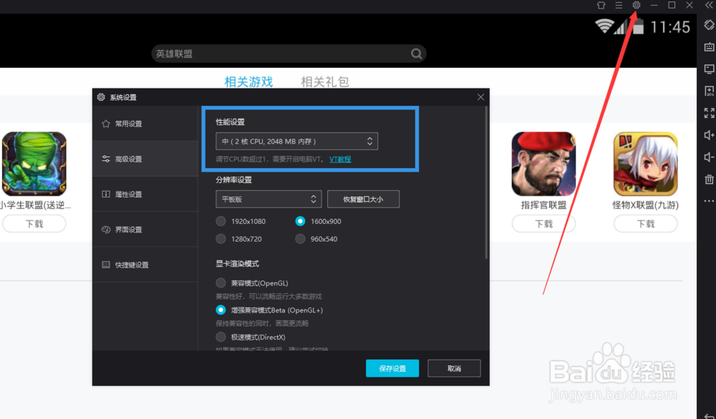Click the 分辨率设置 heading text

(234, 179)
